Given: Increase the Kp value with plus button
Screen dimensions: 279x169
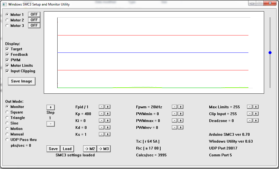Looking at the screenshot, I should click(x=108, y=113).
